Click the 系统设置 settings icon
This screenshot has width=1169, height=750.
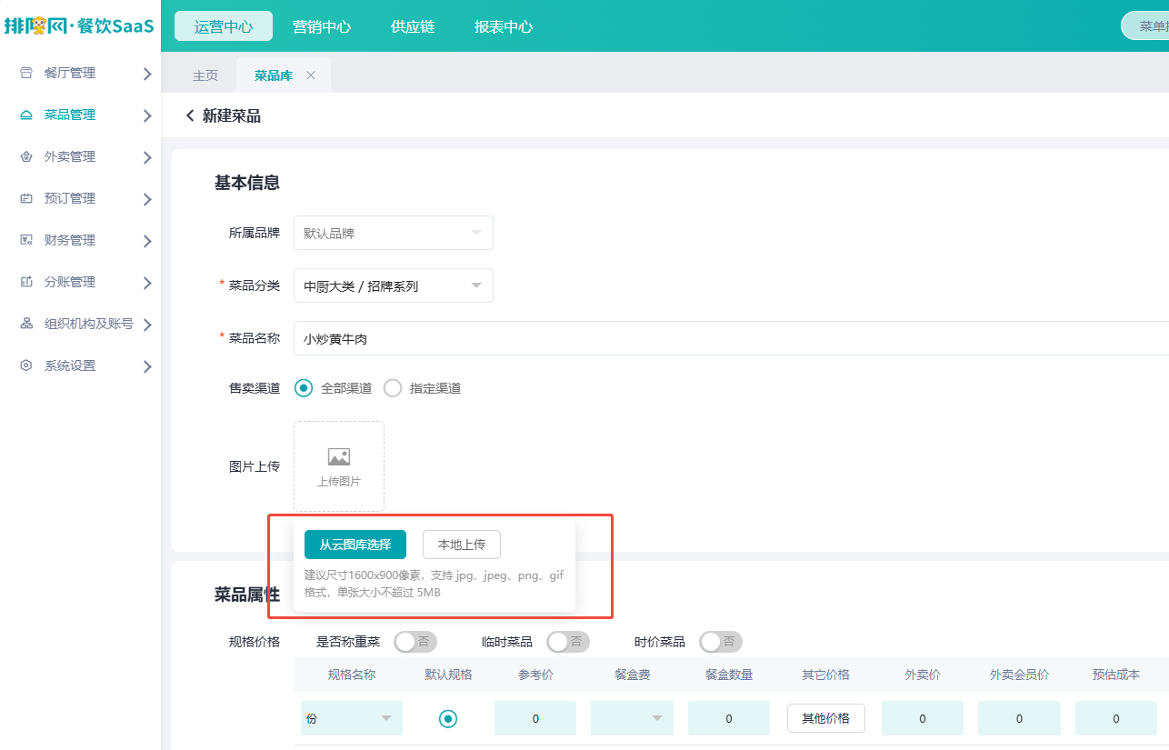tap(26, 365)
